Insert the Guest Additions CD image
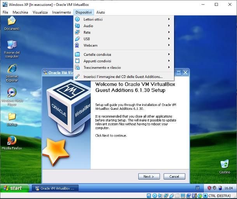This screenshot has width=237, height=199. [x=124, y=77]
